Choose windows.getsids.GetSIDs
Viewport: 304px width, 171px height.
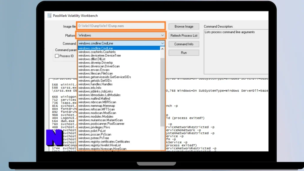[x=119, y=81]
